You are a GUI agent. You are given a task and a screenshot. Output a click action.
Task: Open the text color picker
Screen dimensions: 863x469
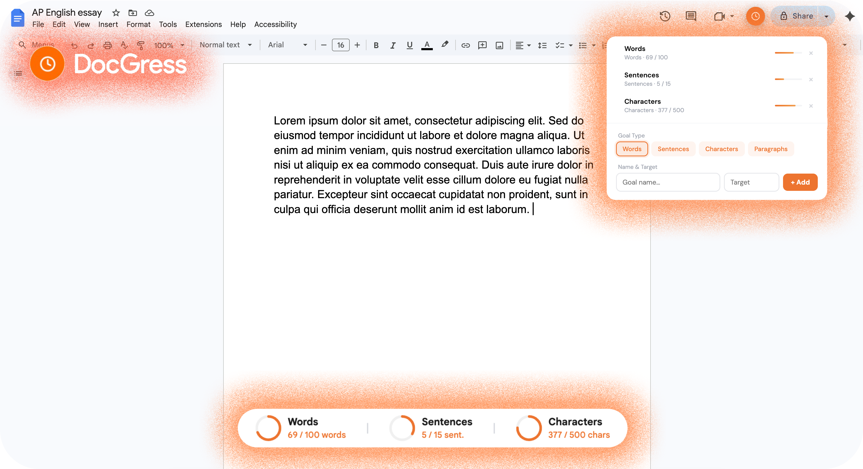point(427,45)
